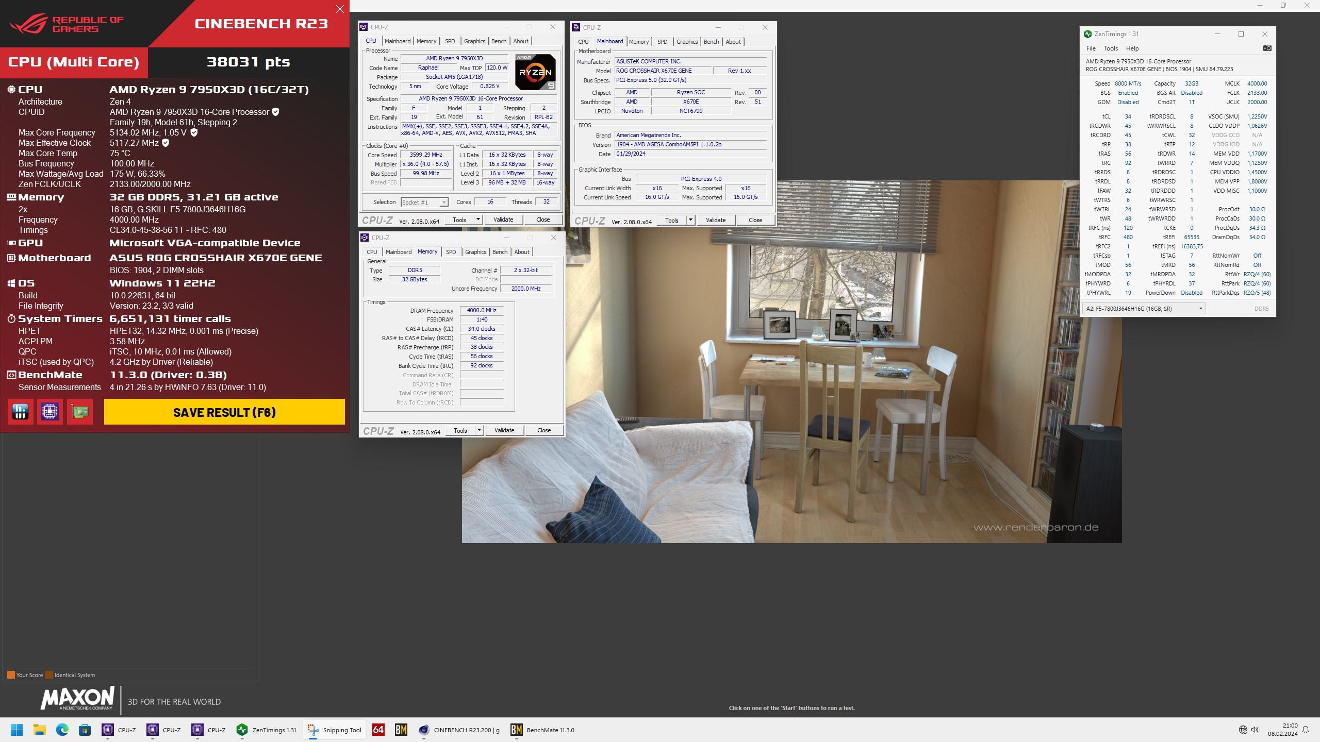Expand Tools arrow in CPU-Z Memory window

click(x=479, y=430)
